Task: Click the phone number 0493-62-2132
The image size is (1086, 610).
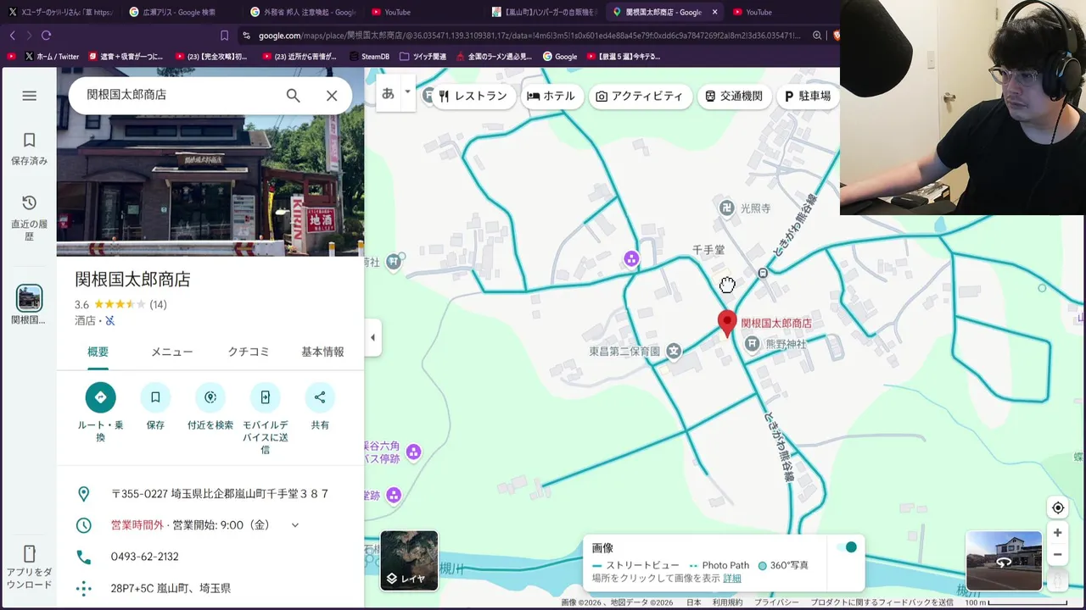Action: (145, 557)
